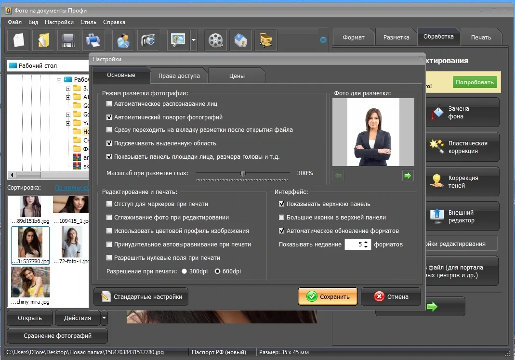The width and height of the screenshot is (515, 360).
Task: Check Использовать цветовой профиль изображения
Action: [109, 231]
